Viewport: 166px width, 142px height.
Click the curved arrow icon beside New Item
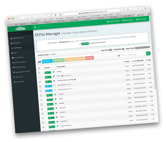pyautogui.click(x=39, y=62)
